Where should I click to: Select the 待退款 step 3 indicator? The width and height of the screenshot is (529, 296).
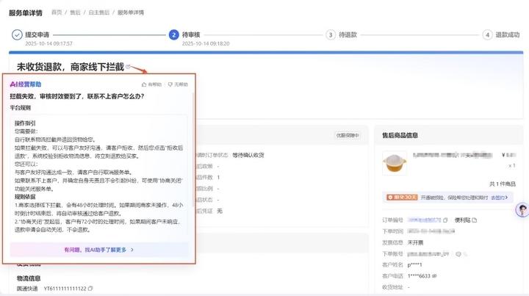pyautogui.click(x=331, y=35)
